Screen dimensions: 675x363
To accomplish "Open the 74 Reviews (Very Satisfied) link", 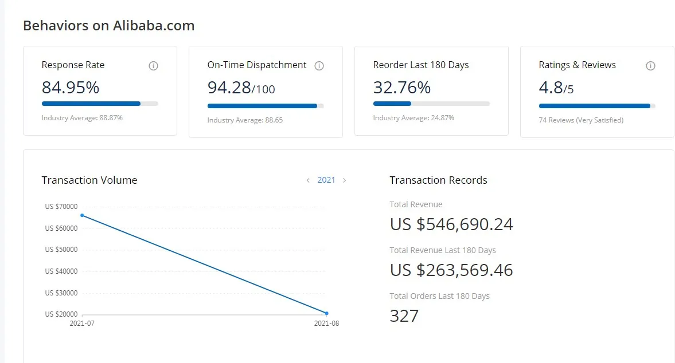I will pyautogui.click(x=581, y=120).
